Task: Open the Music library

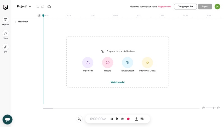Action: (6, 35)
